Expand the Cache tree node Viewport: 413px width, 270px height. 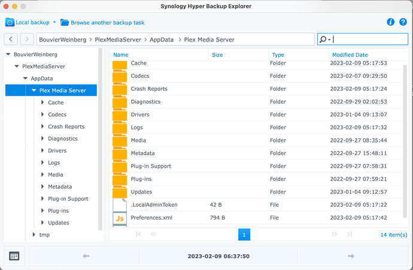42,102
